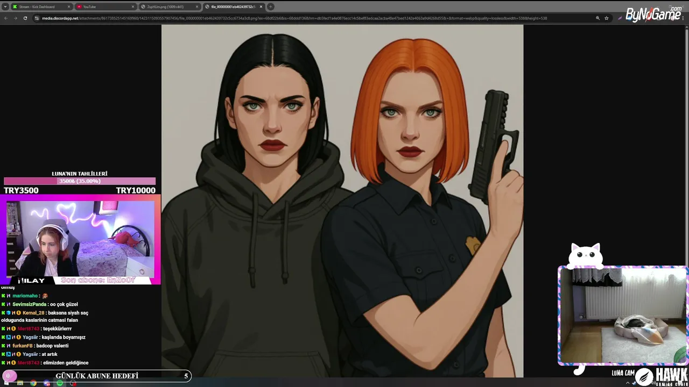Close the Stream - Kick Dashboard tab

coord(69,6)
